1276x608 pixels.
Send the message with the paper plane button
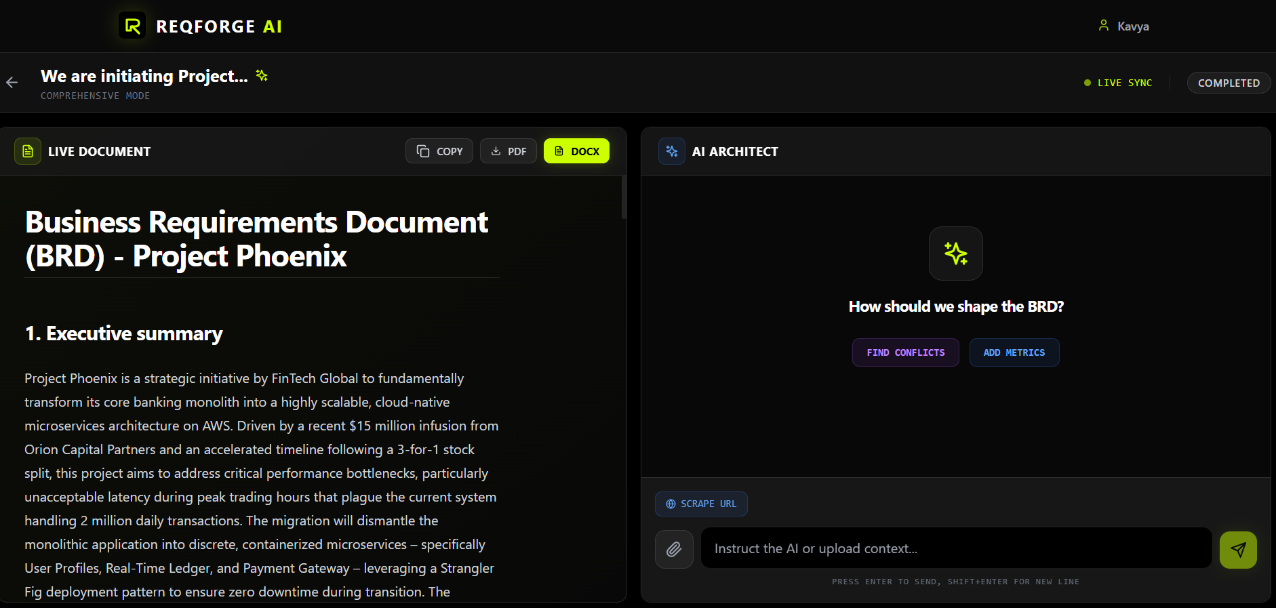click(x=1238, y=550)
